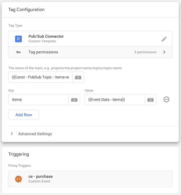The image size is (181, 195).
Task: Remove the items row with the minus icon
Action: [x=166, y=99]
